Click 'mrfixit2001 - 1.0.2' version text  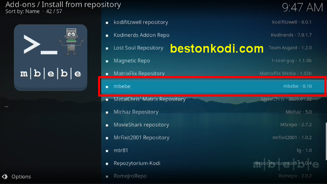click(x=292, y=137)
